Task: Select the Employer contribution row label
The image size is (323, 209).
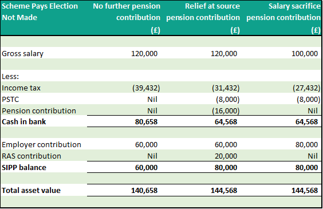Action: coord(41,145)
